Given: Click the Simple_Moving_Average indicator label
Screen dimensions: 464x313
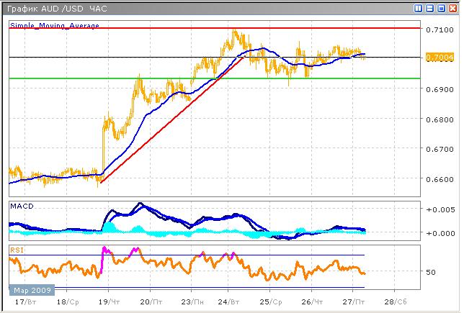Looking at the screenshot, I should 55,26.
